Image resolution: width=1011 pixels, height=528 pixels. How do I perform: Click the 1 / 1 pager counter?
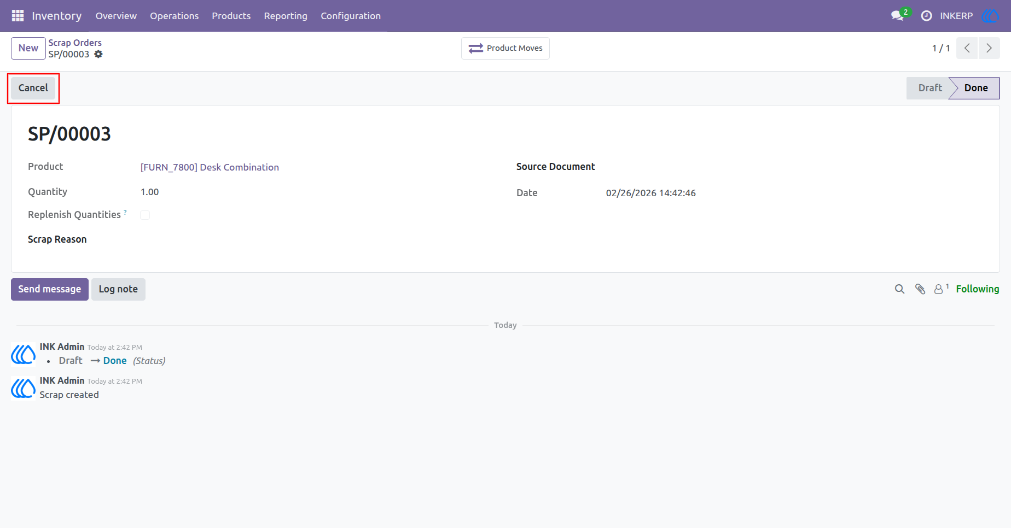941,48
